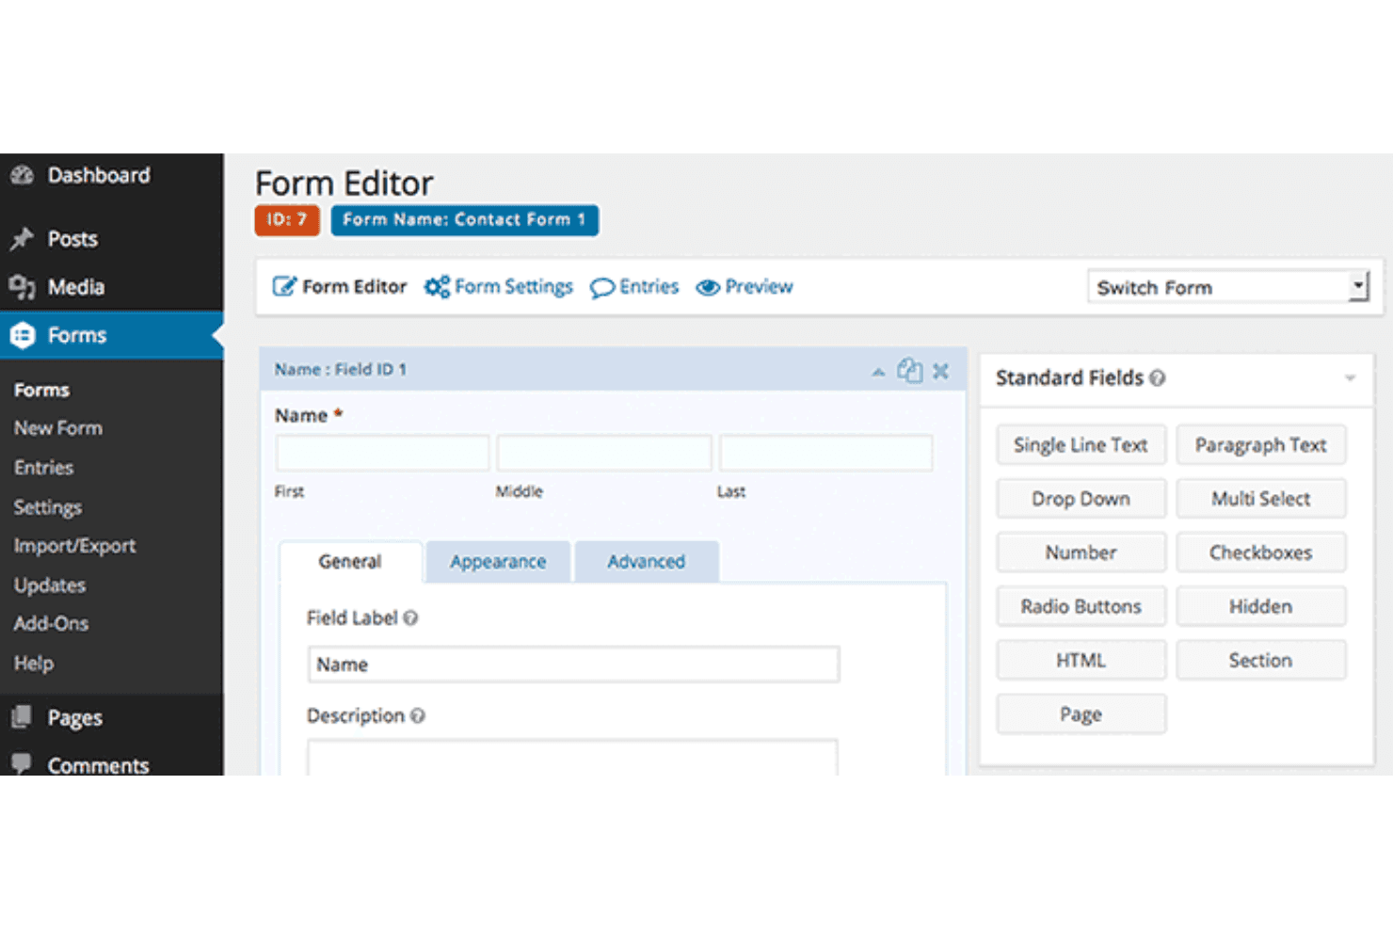Add a Drop Down field

(x=1081, y=499)
